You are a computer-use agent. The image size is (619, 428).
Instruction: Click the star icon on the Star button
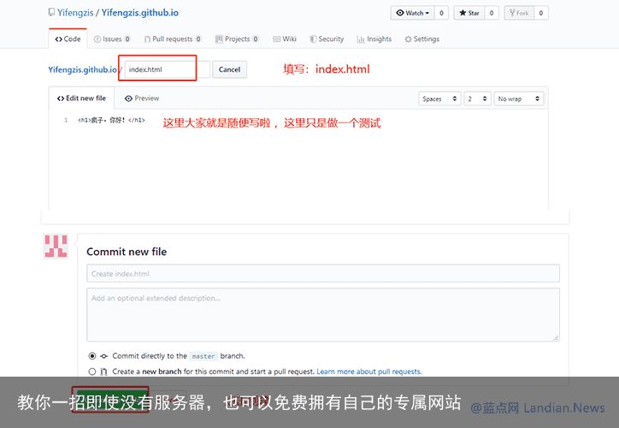pos(463,13)
